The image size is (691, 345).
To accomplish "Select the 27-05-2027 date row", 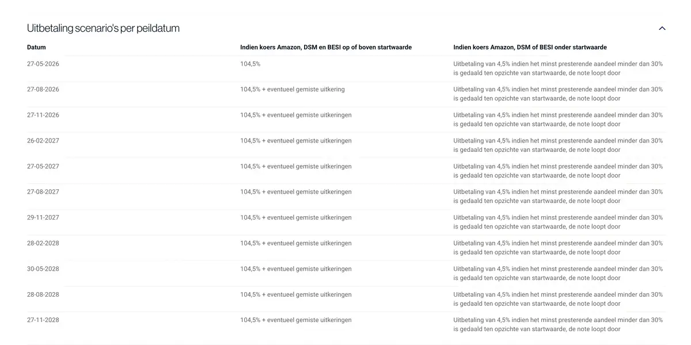I will click(x=345, y=171).
